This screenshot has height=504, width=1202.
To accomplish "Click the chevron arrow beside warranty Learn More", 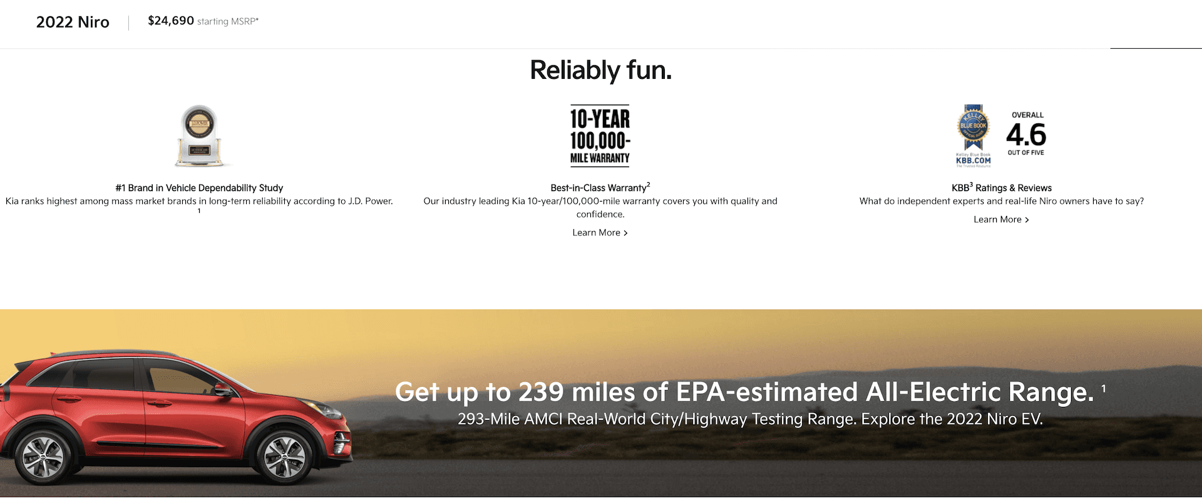I will point(625,233).
